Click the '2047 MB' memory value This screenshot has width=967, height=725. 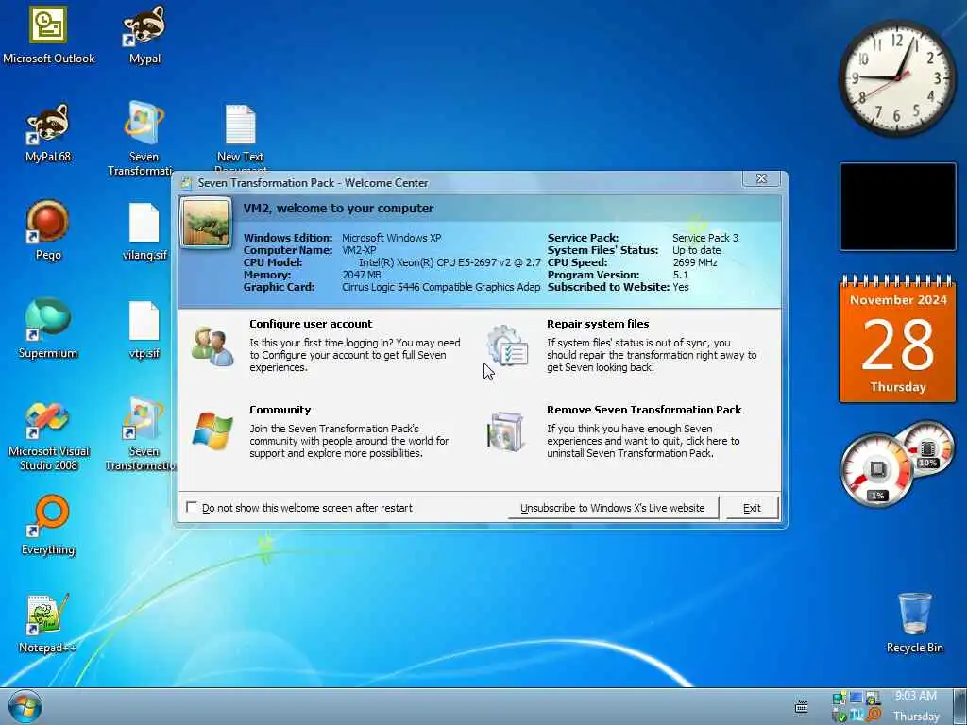pyautogui.click(x=362, y=275)
